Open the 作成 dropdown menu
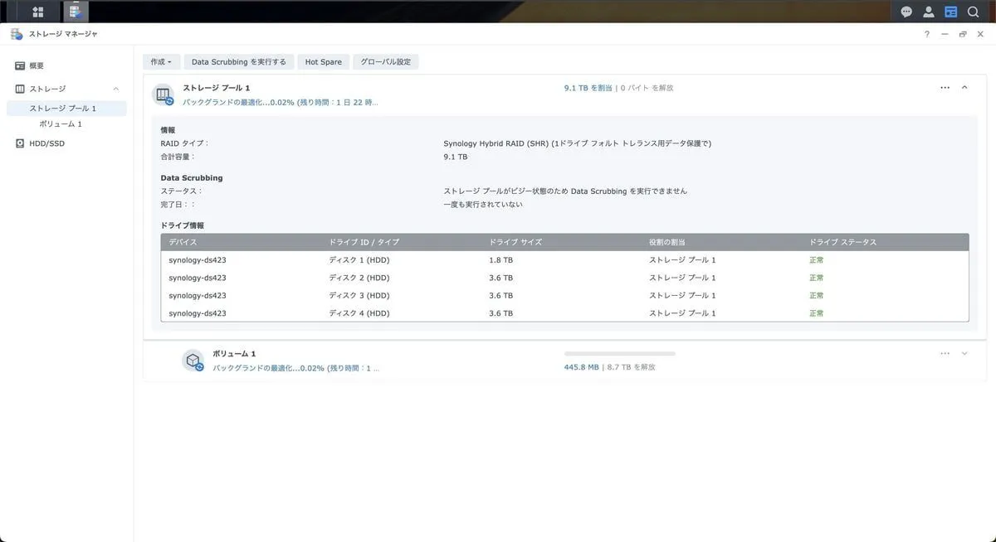The width and height of the screenshot is (996, 542). tap(161, 62)
